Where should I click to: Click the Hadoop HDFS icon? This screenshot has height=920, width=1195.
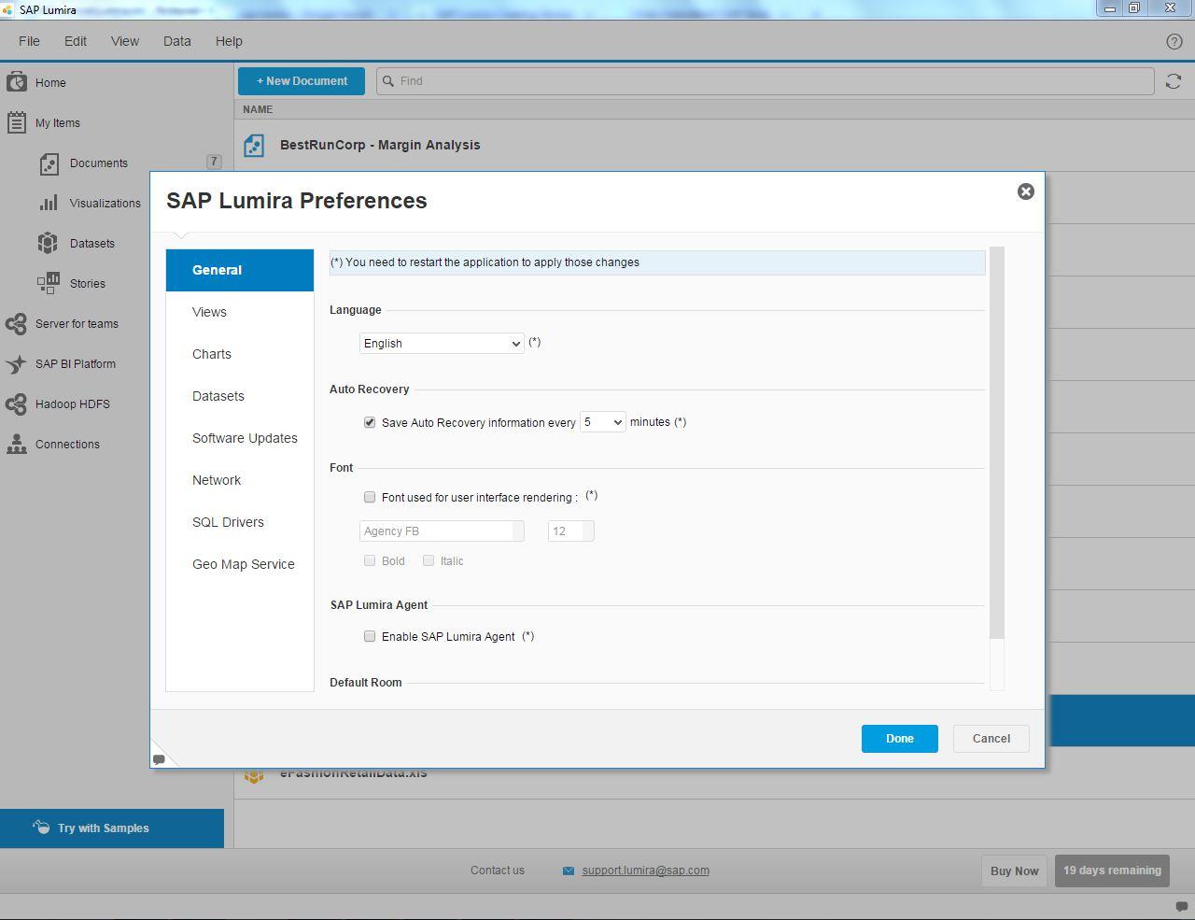[16, 404]
